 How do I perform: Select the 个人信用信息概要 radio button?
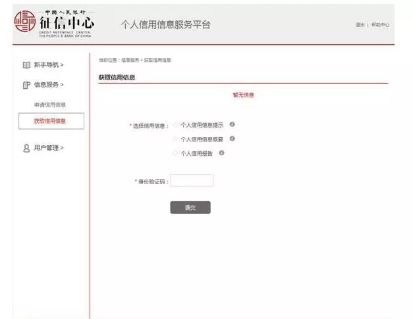175,139
